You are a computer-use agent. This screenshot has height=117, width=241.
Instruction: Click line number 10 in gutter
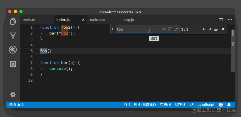pos(30,81)
